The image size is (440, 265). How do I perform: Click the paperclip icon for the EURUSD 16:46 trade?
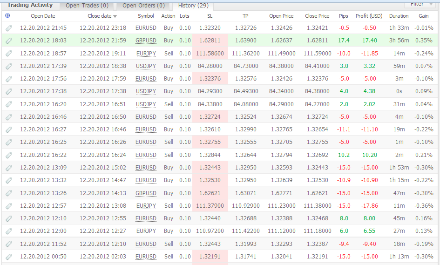tap(9, 117)
